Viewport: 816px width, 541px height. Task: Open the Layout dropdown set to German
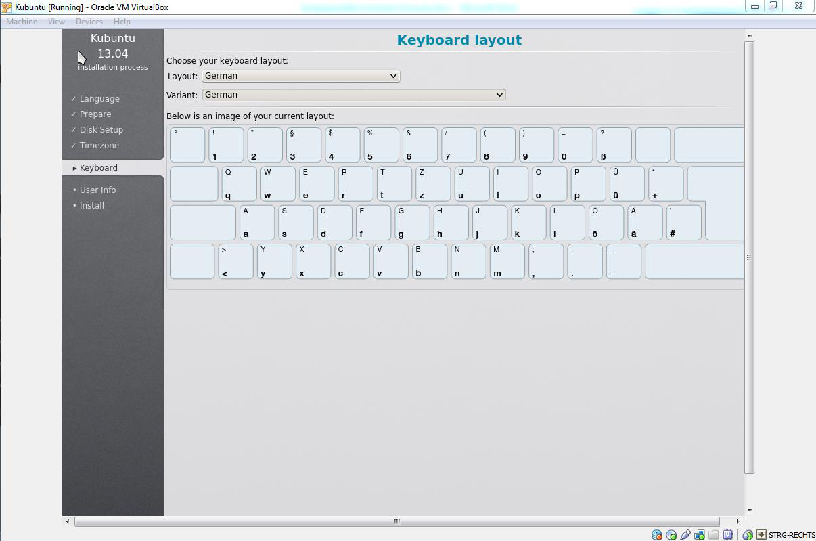click(x=300, y=76)
